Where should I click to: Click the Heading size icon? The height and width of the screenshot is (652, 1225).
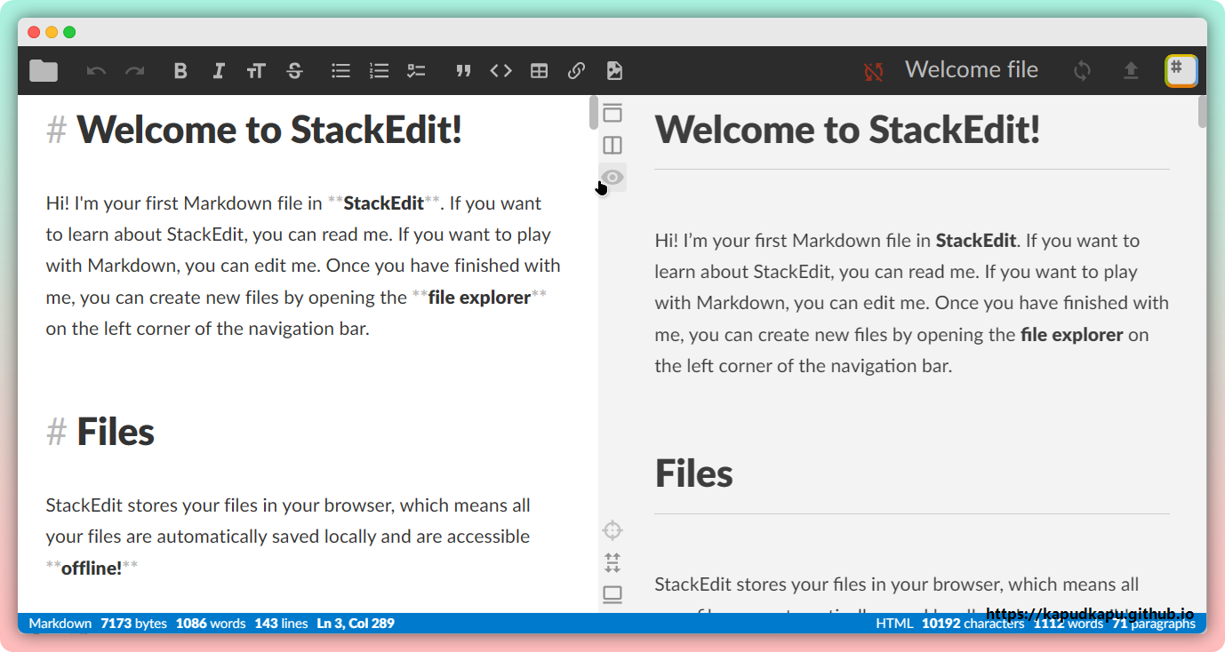click(256, 71)
